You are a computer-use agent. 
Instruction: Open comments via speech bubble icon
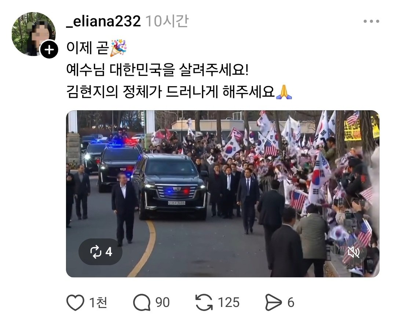tap(142, 302)
